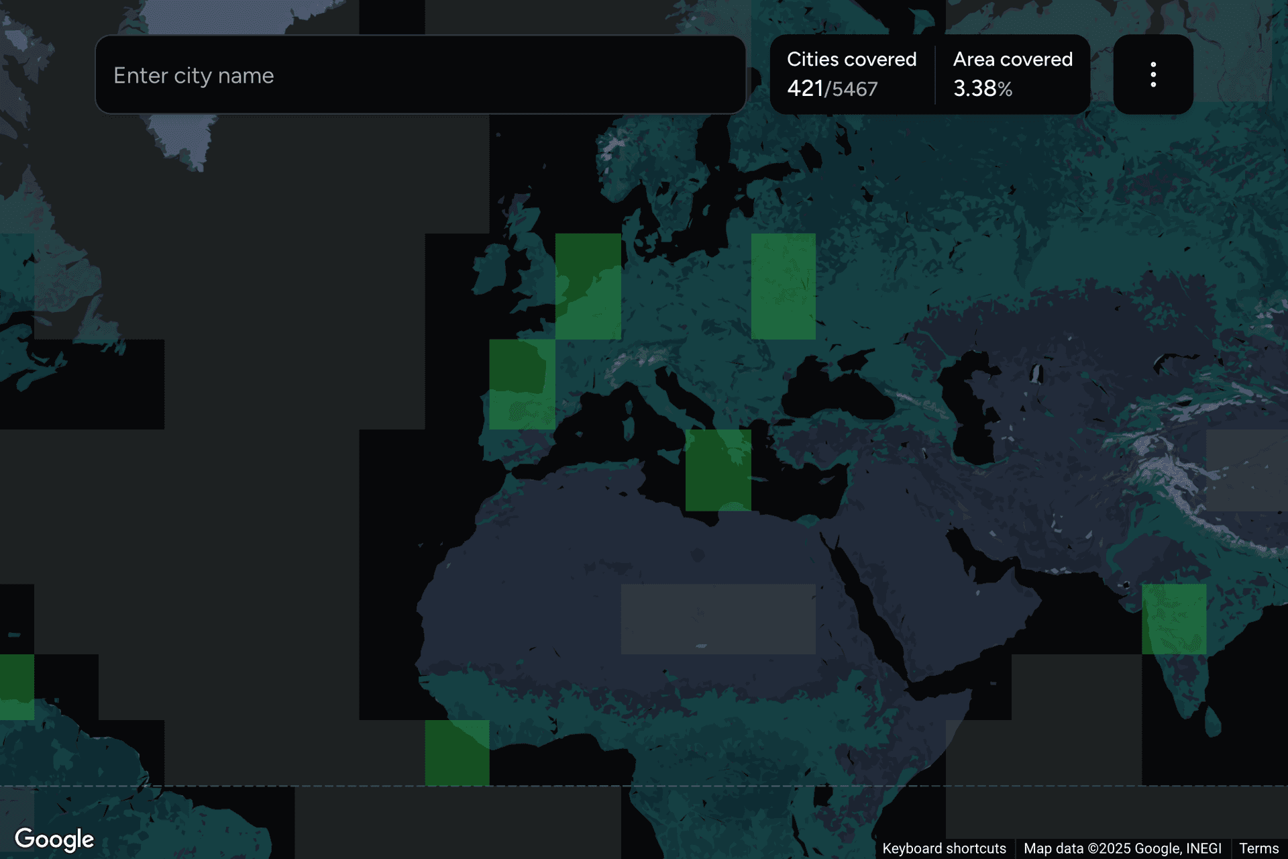Select green tile over eastern Europe
Screen dimensions: 1288x859
[x=783, y=286]
